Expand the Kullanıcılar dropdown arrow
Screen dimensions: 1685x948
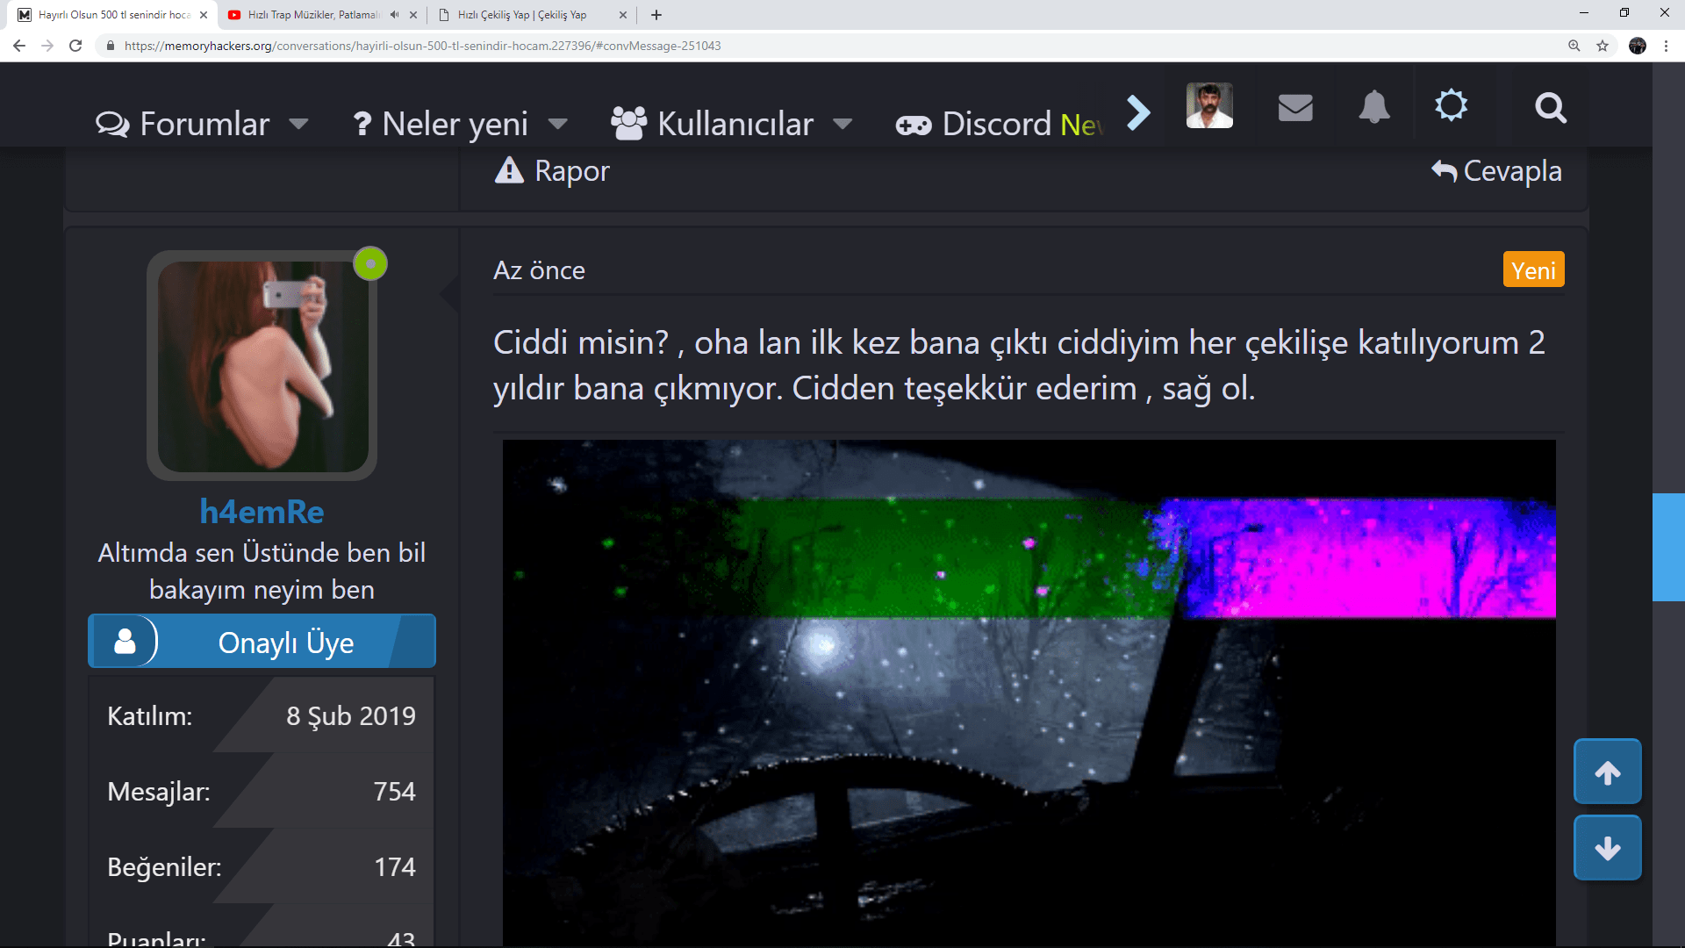(842, 124)
